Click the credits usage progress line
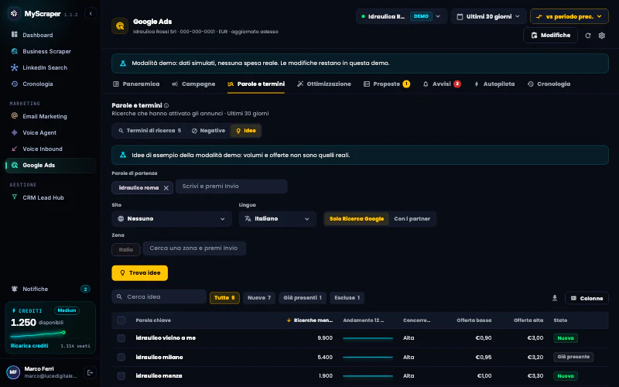 [38, 334]
